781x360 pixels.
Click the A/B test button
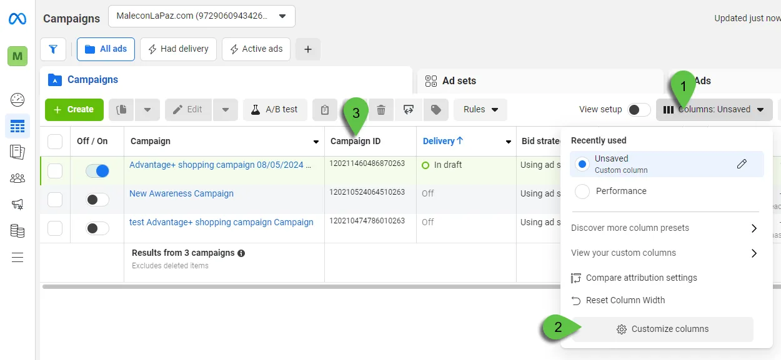click(274, 109)
